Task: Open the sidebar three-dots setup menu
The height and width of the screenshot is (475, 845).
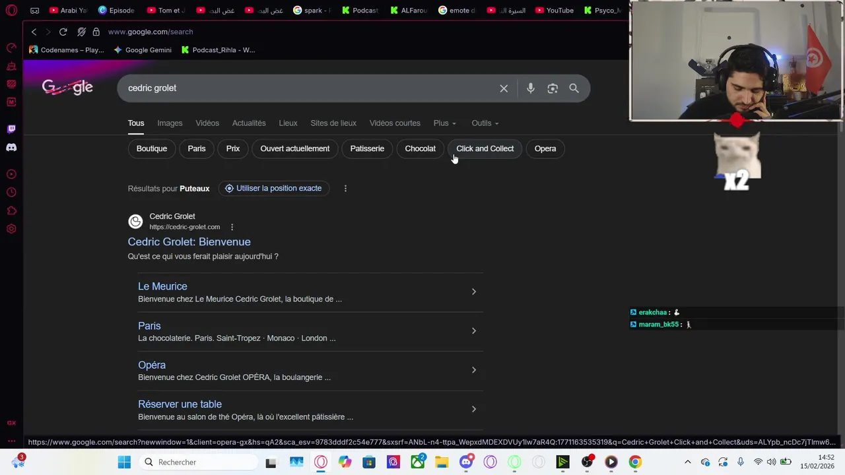Action: pos(11,441)
